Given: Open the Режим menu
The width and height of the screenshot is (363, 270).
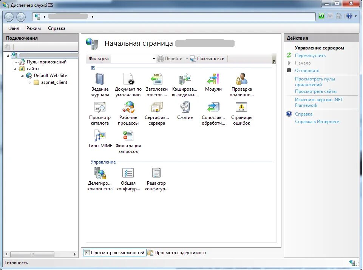Looking at the screenshot, I should [x=34, y=28].
